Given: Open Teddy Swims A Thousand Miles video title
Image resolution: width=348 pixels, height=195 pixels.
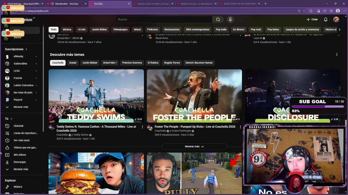Looking at the screenshot, I should pyautogui.click(x=96, y=129).
